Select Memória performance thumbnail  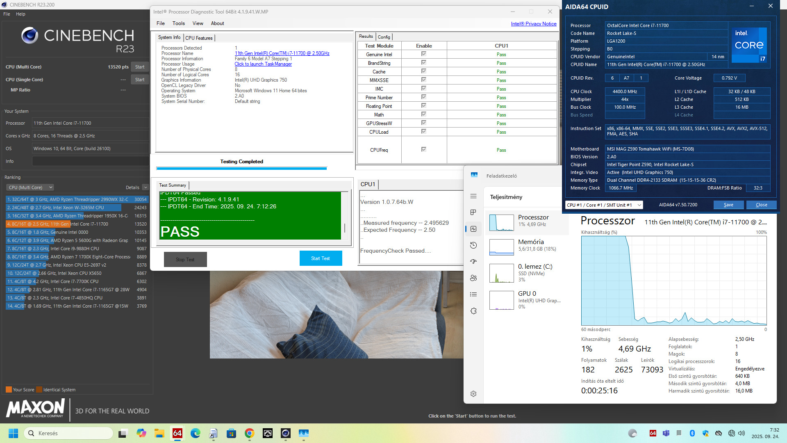point(502,247)
